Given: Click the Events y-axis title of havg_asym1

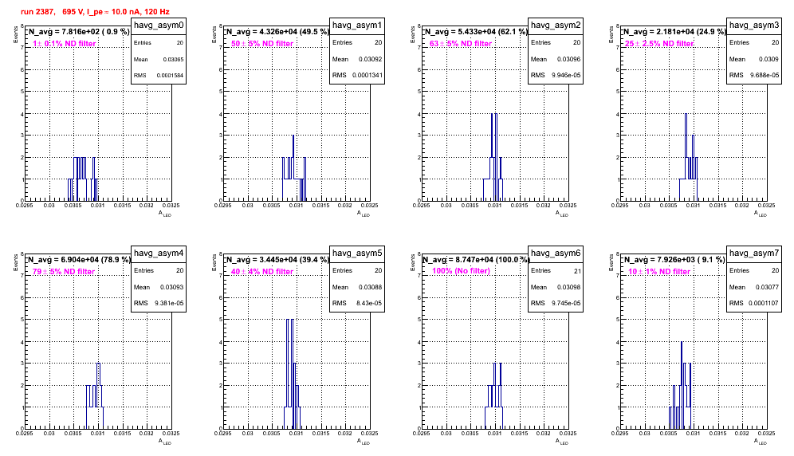Looking at the screenshot, I should 214,34.
